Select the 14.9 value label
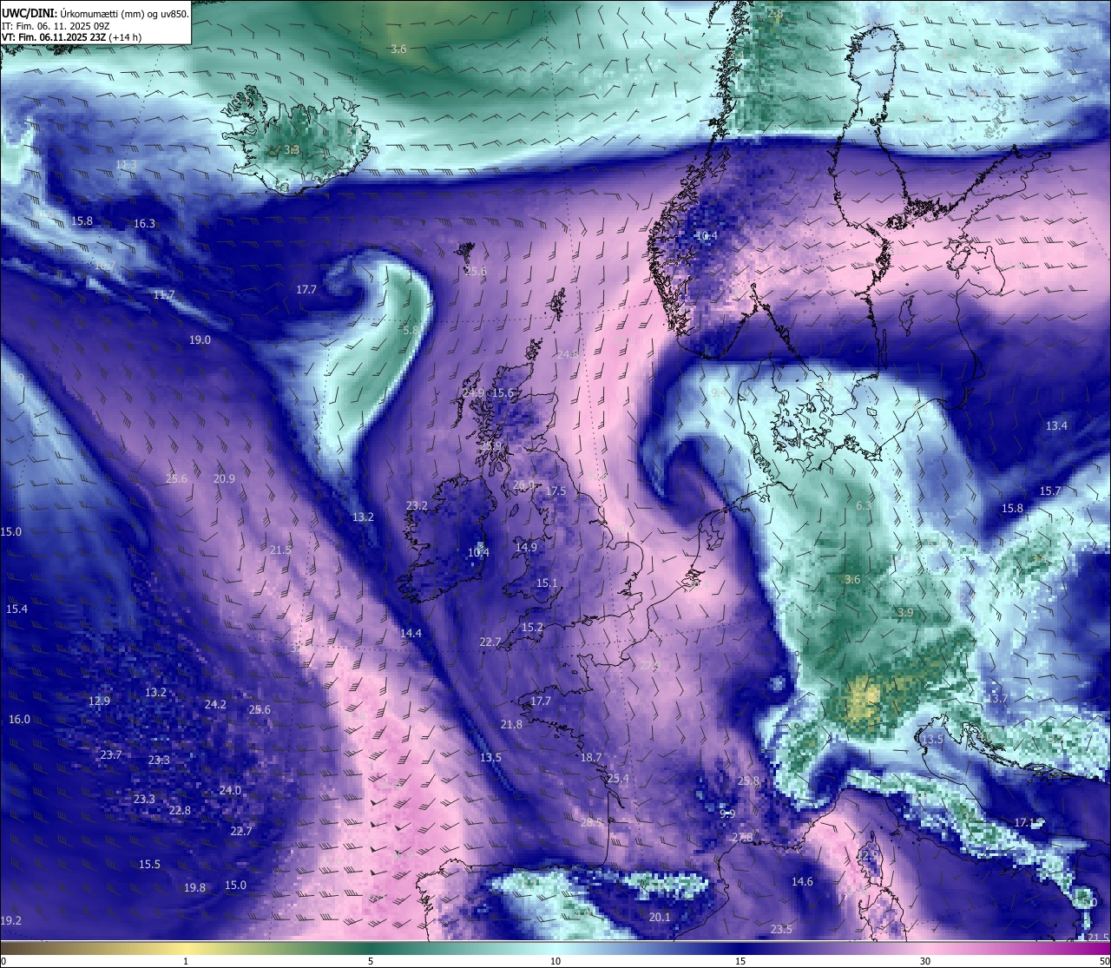Viewport: 1111px width, 968px height. click(526, 548)
